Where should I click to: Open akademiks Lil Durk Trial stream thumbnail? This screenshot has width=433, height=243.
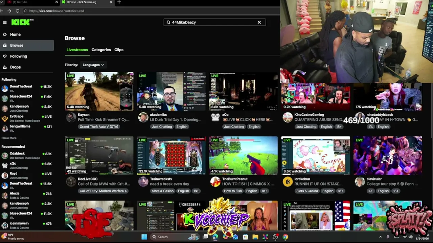(171, 91)
